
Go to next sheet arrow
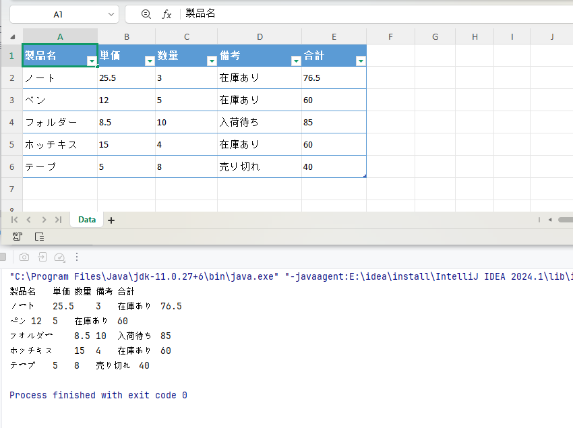(44, 220)
